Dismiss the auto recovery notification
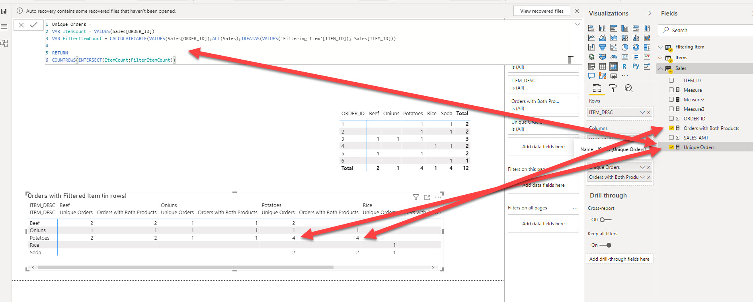The height and width of the screenshot is (302, 753). [577, 11]
